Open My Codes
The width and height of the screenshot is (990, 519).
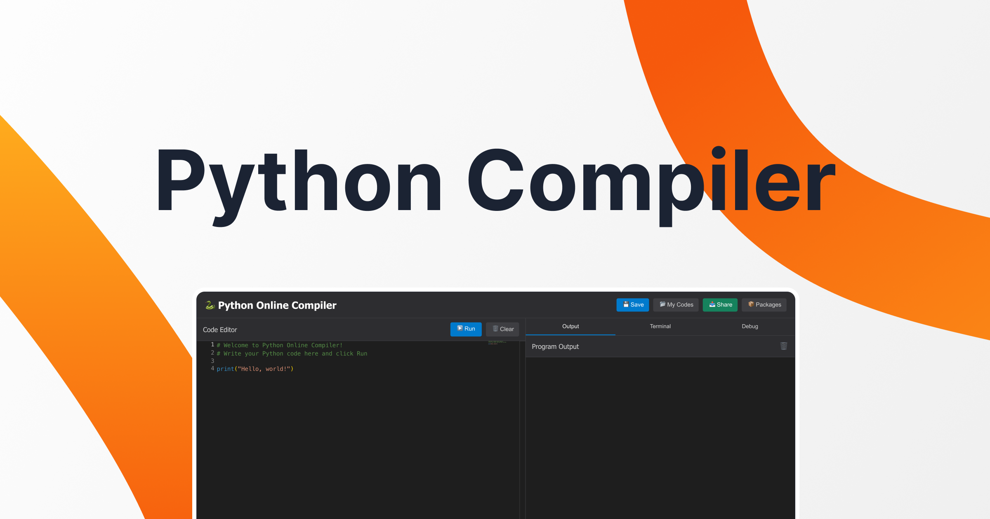(x=675, y=305)
